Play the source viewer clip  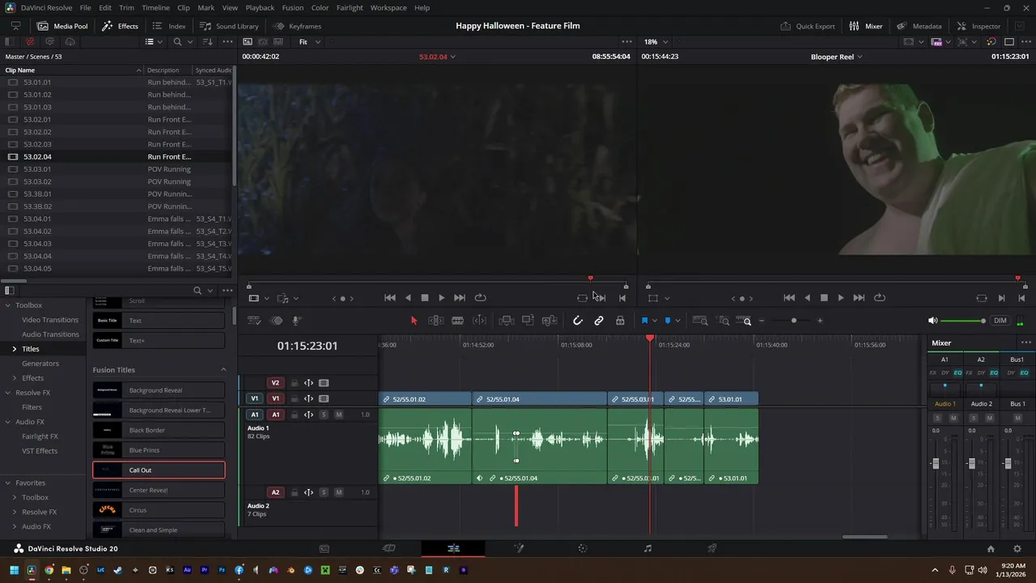[441, 298]
